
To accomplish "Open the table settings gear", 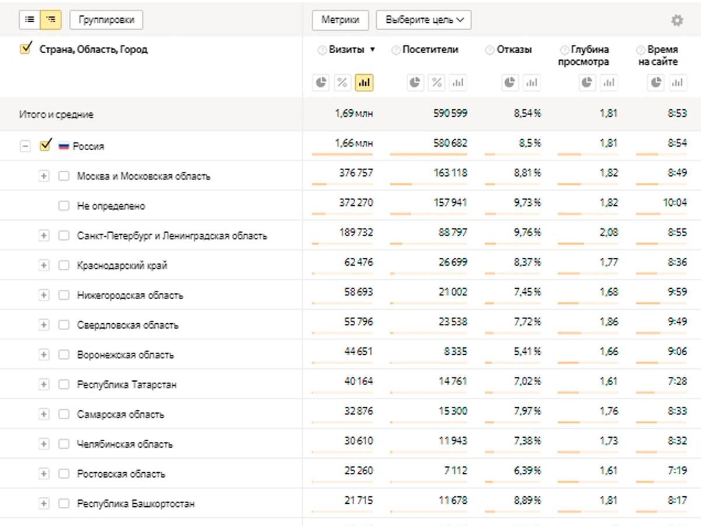I will click(x=676, y=20).
